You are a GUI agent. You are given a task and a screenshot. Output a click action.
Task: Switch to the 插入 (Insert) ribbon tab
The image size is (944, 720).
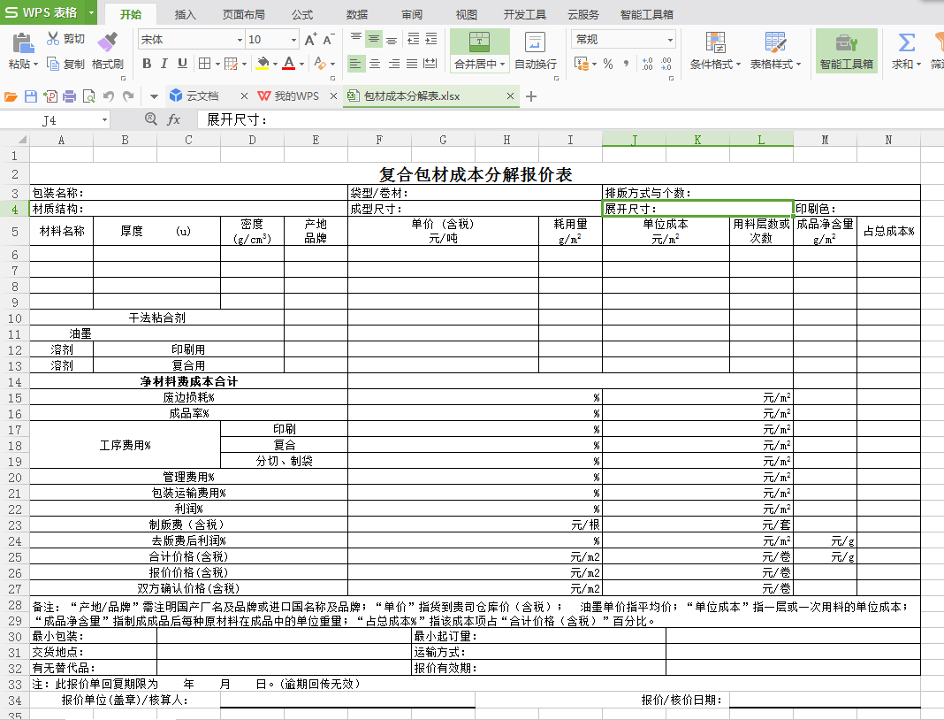(186, 14)
